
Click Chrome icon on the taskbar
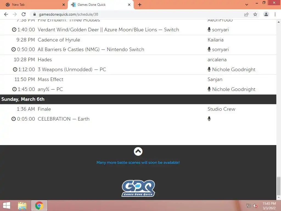click(39, 206)
